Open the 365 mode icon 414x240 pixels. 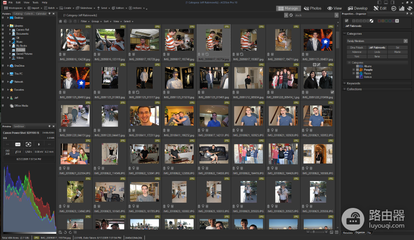point(393,8)
